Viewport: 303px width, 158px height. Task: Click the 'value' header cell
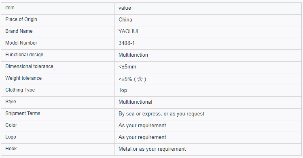[x=208, y=9]
